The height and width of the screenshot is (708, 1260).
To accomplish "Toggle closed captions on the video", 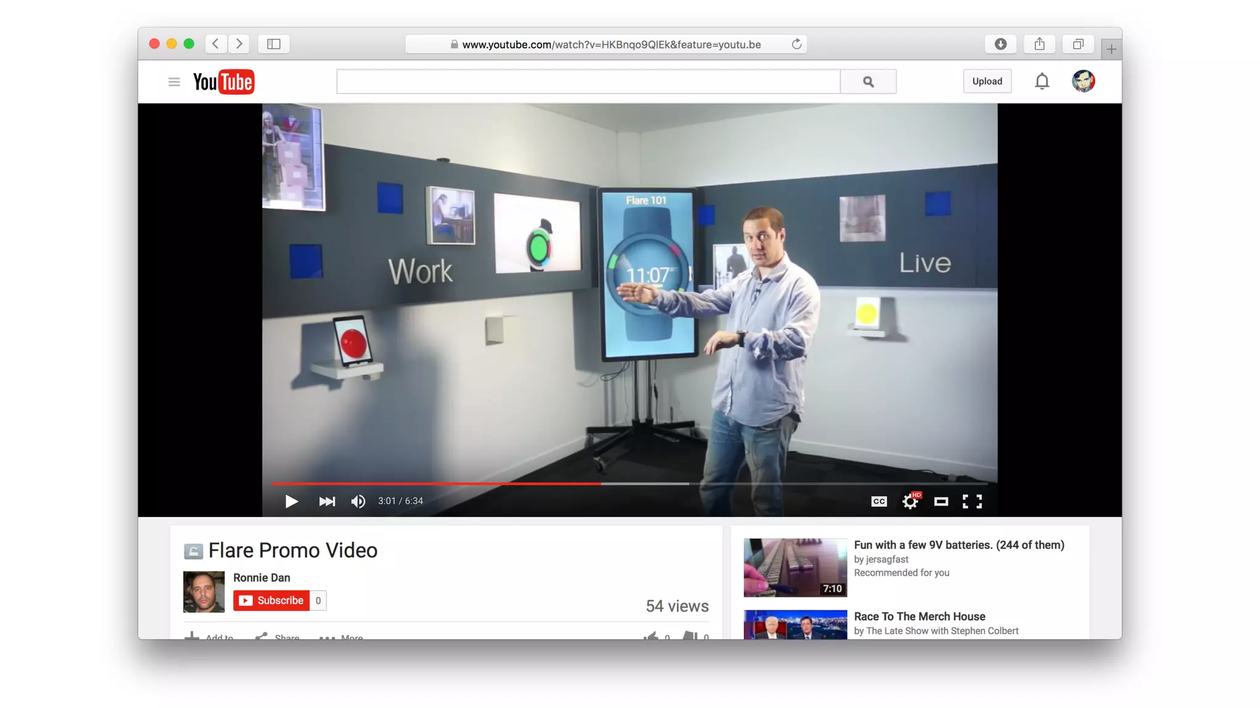I will (879, 502).
